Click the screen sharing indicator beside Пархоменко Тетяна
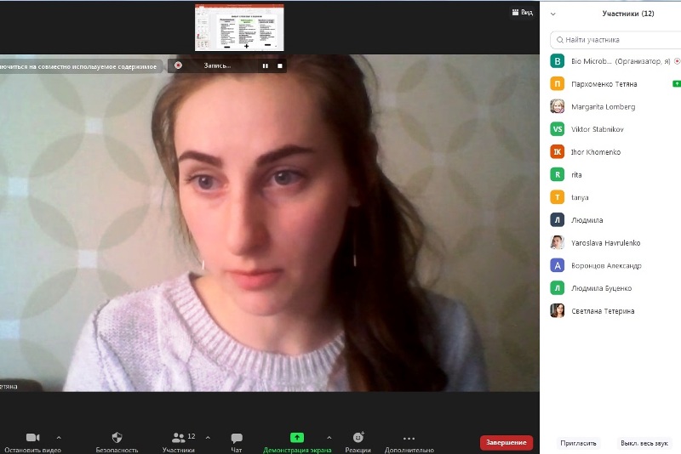Screen dimensions: 681x454 (677, 83)
